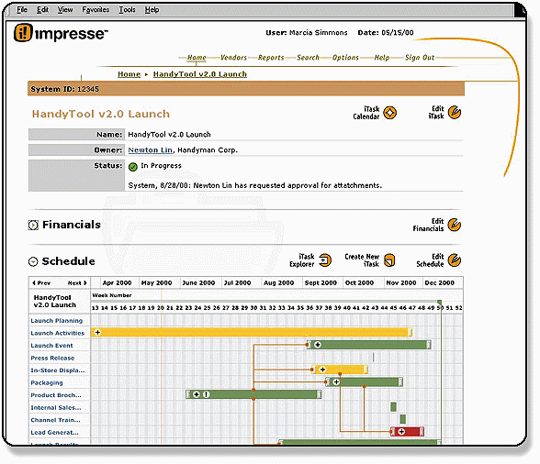540x464 pixels.
Task: Open the In-Store Displa... task
Action: tap(58, 370)
